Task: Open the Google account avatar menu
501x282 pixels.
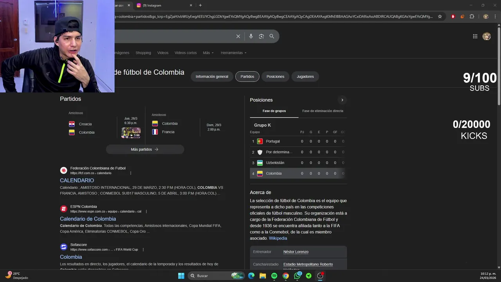Action: pyautogui.click(x=487, y=36)
